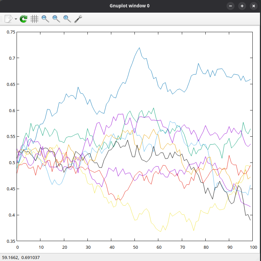
Task: Click the y-axis label 0.65
Action: [11, 84]
